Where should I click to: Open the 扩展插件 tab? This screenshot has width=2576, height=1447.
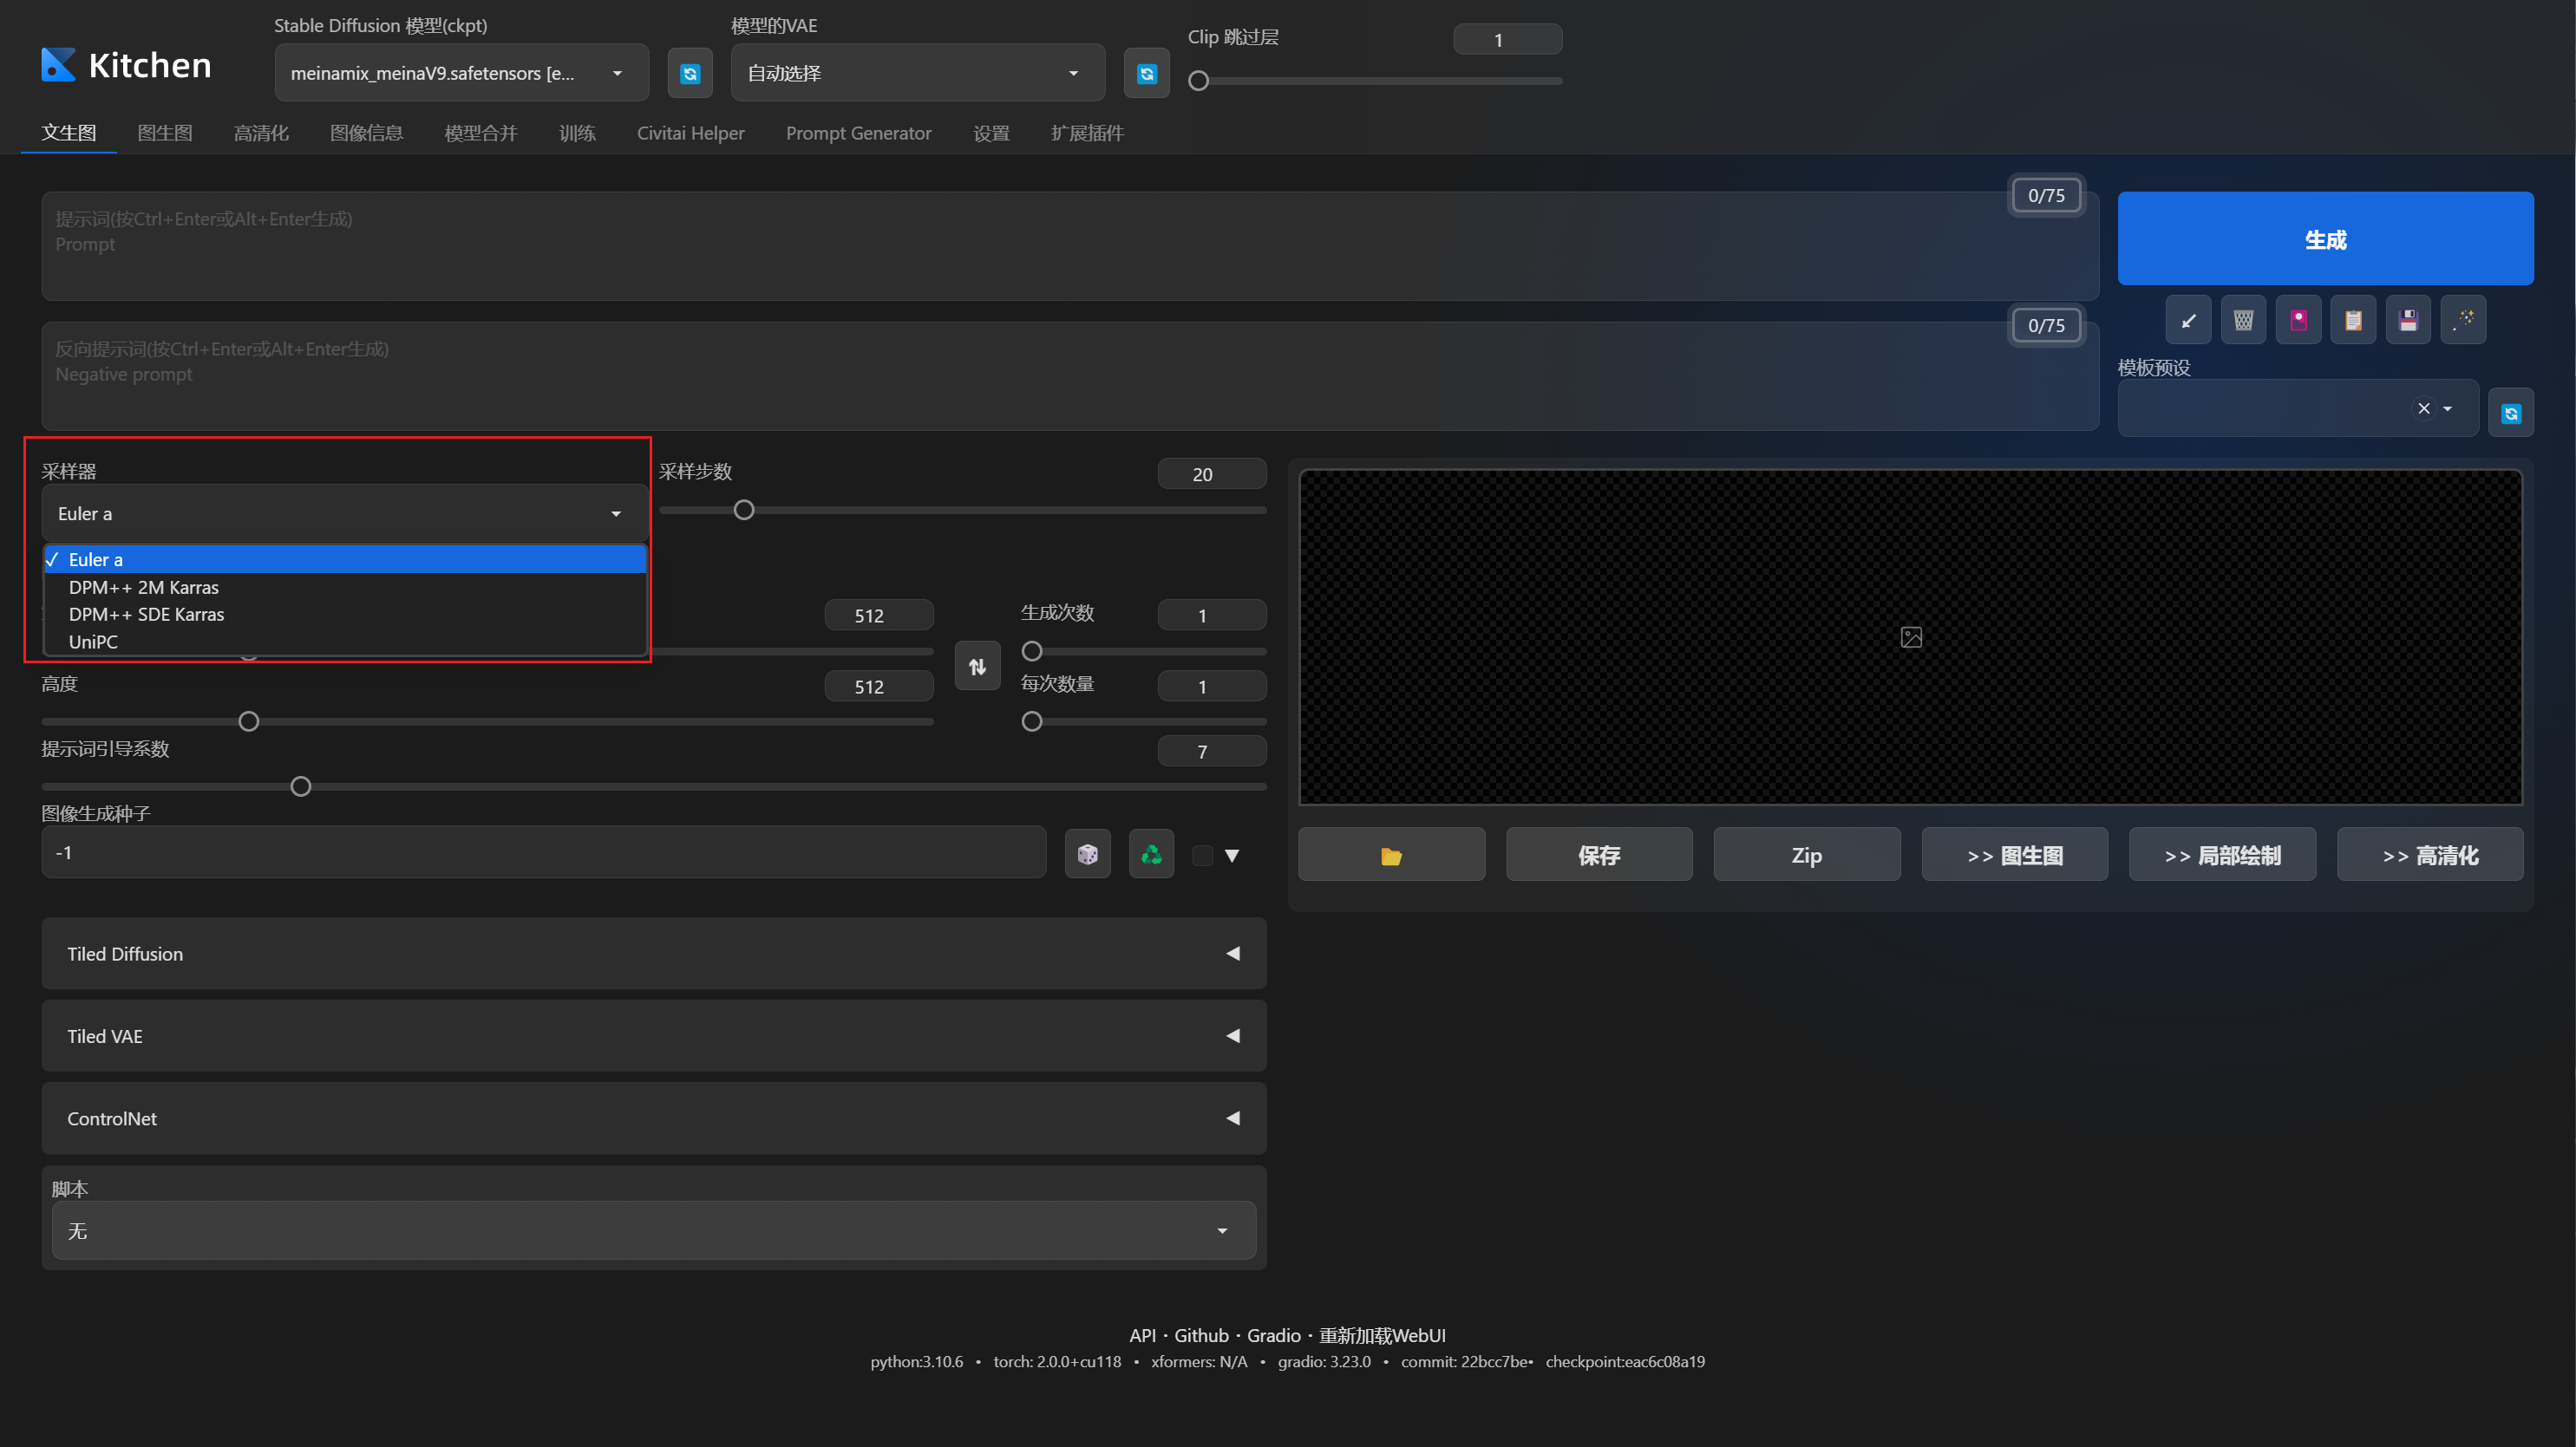pos(1087,133)
